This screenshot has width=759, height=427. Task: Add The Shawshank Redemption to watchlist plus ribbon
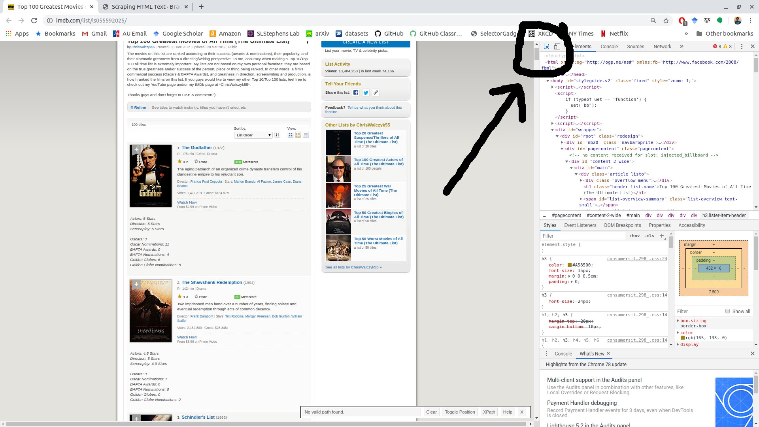136,284
